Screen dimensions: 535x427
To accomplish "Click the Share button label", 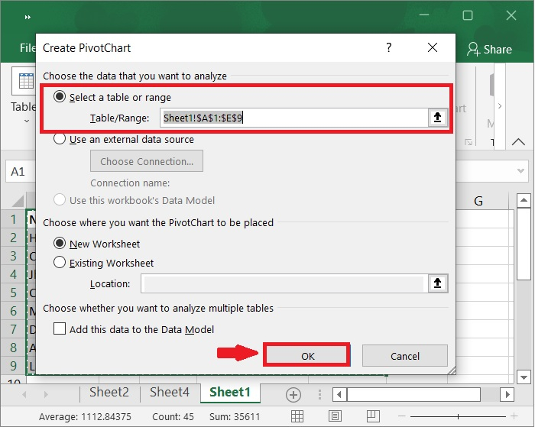I will tap(498, 50).
